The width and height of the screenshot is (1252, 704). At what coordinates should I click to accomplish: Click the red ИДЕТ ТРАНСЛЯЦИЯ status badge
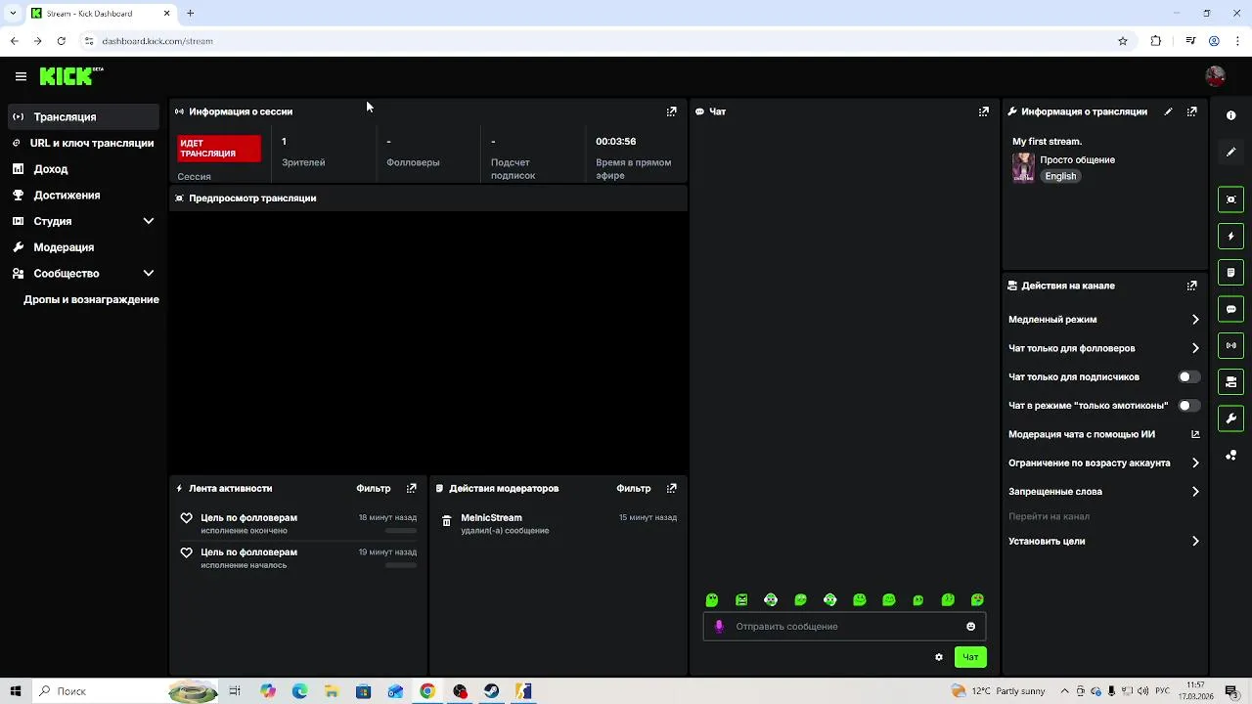coord(219,149)
